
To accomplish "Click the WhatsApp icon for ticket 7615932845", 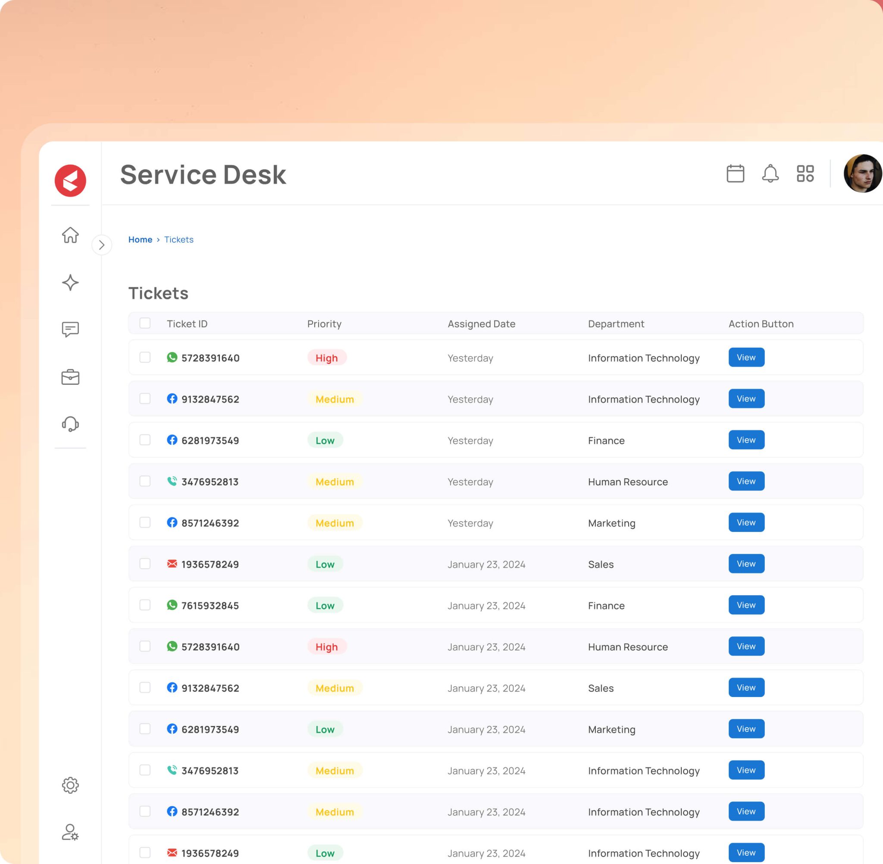I will (172, 605).
